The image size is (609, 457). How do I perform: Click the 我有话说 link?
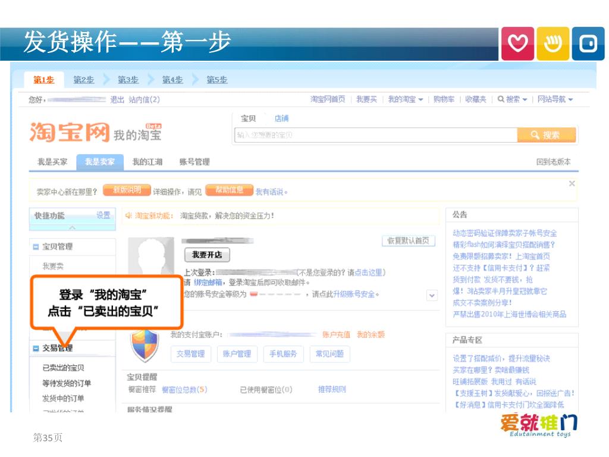269,192
